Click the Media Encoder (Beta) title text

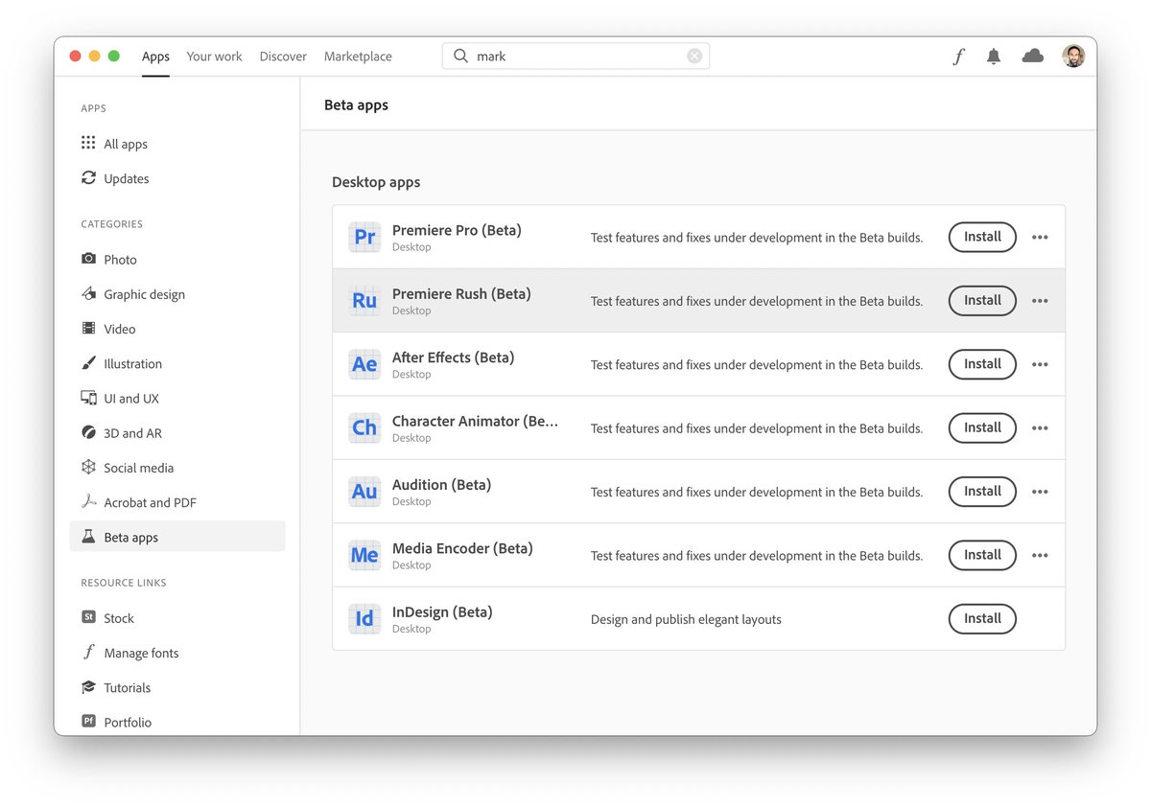pos(462,548)
